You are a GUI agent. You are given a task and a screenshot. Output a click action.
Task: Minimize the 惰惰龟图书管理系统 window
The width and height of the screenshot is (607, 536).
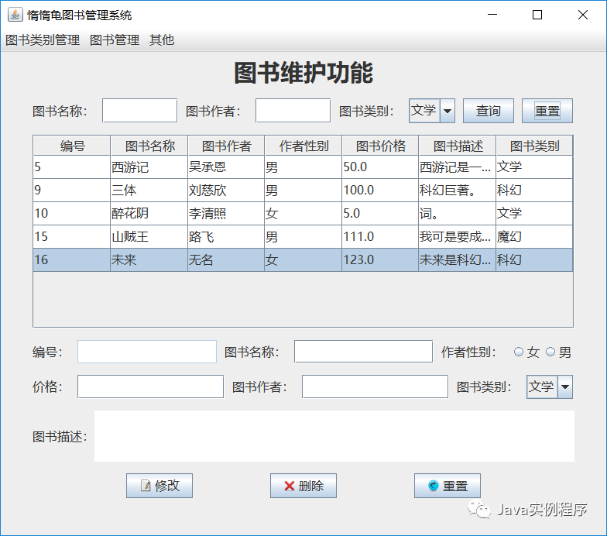[x=492, y=15]
